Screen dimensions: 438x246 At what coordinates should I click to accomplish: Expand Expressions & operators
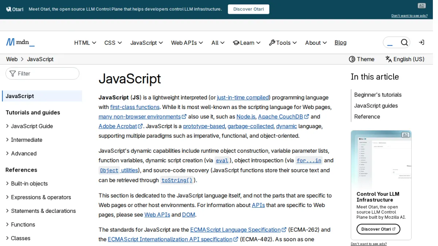[x=41, y=197]
